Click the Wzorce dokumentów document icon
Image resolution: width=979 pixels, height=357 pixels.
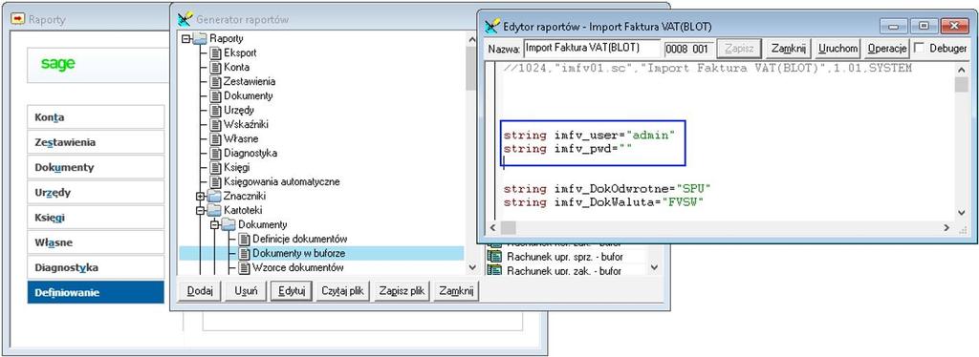coord(244,268)
